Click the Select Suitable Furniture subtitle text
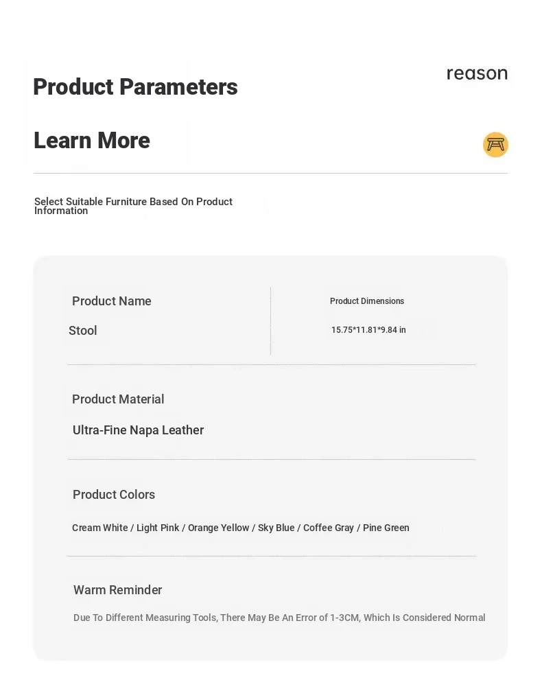This screenshot has width=542, height=680. coord(134,206)
